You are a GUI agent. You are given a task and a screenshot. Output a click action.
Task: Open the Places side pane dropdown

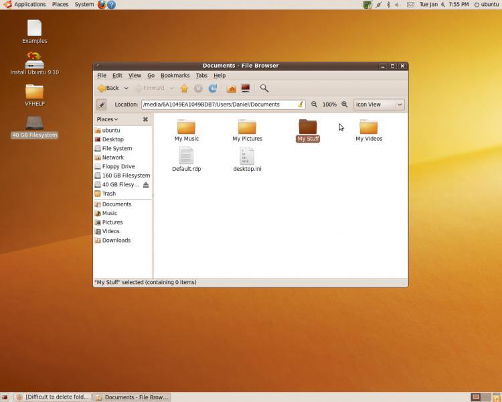[107, 119]
